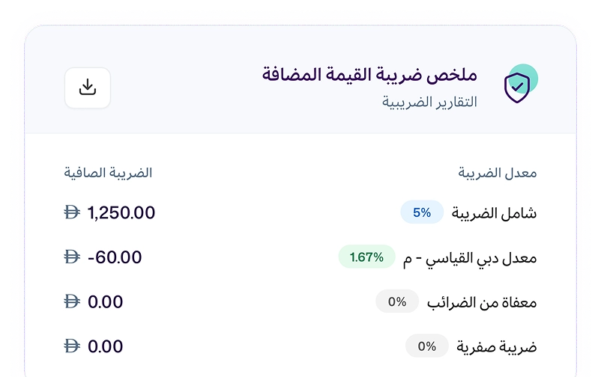
Task: Click the ملخص ضريبة القيمة المضافة title
Action: point(369,75)
